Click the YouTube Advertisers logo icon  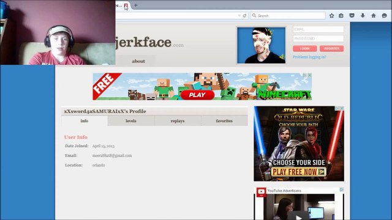[261, 192]
